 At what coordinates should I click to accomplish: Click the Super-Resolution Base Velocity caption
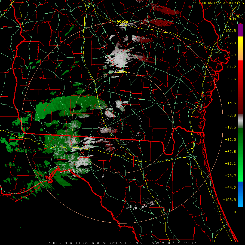[122, 243]
